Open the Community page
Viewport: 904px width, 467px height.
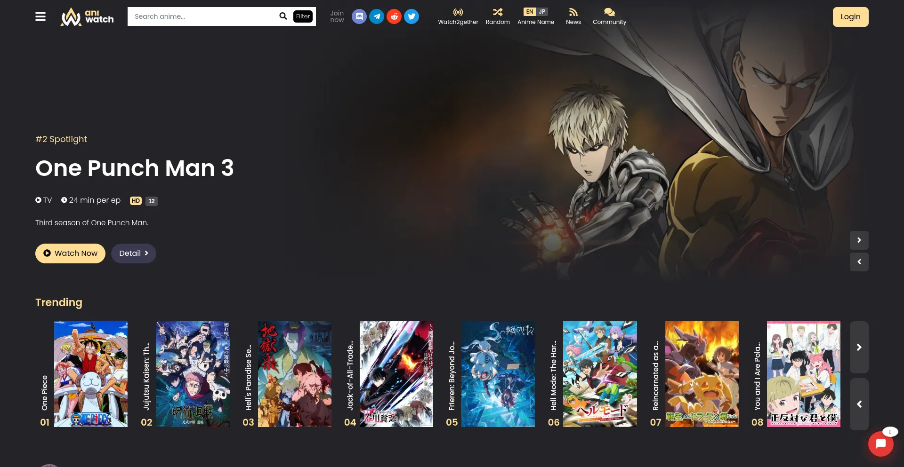[x=609, y=16]
